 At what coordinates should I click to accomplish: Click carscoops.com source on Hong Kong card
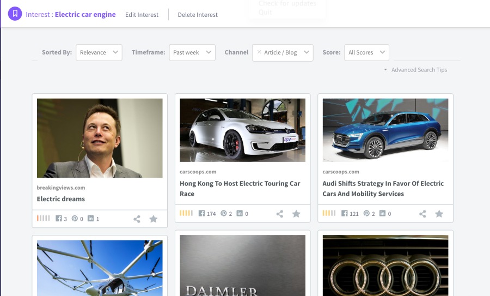pyautogui.click(x=198, y=172)
